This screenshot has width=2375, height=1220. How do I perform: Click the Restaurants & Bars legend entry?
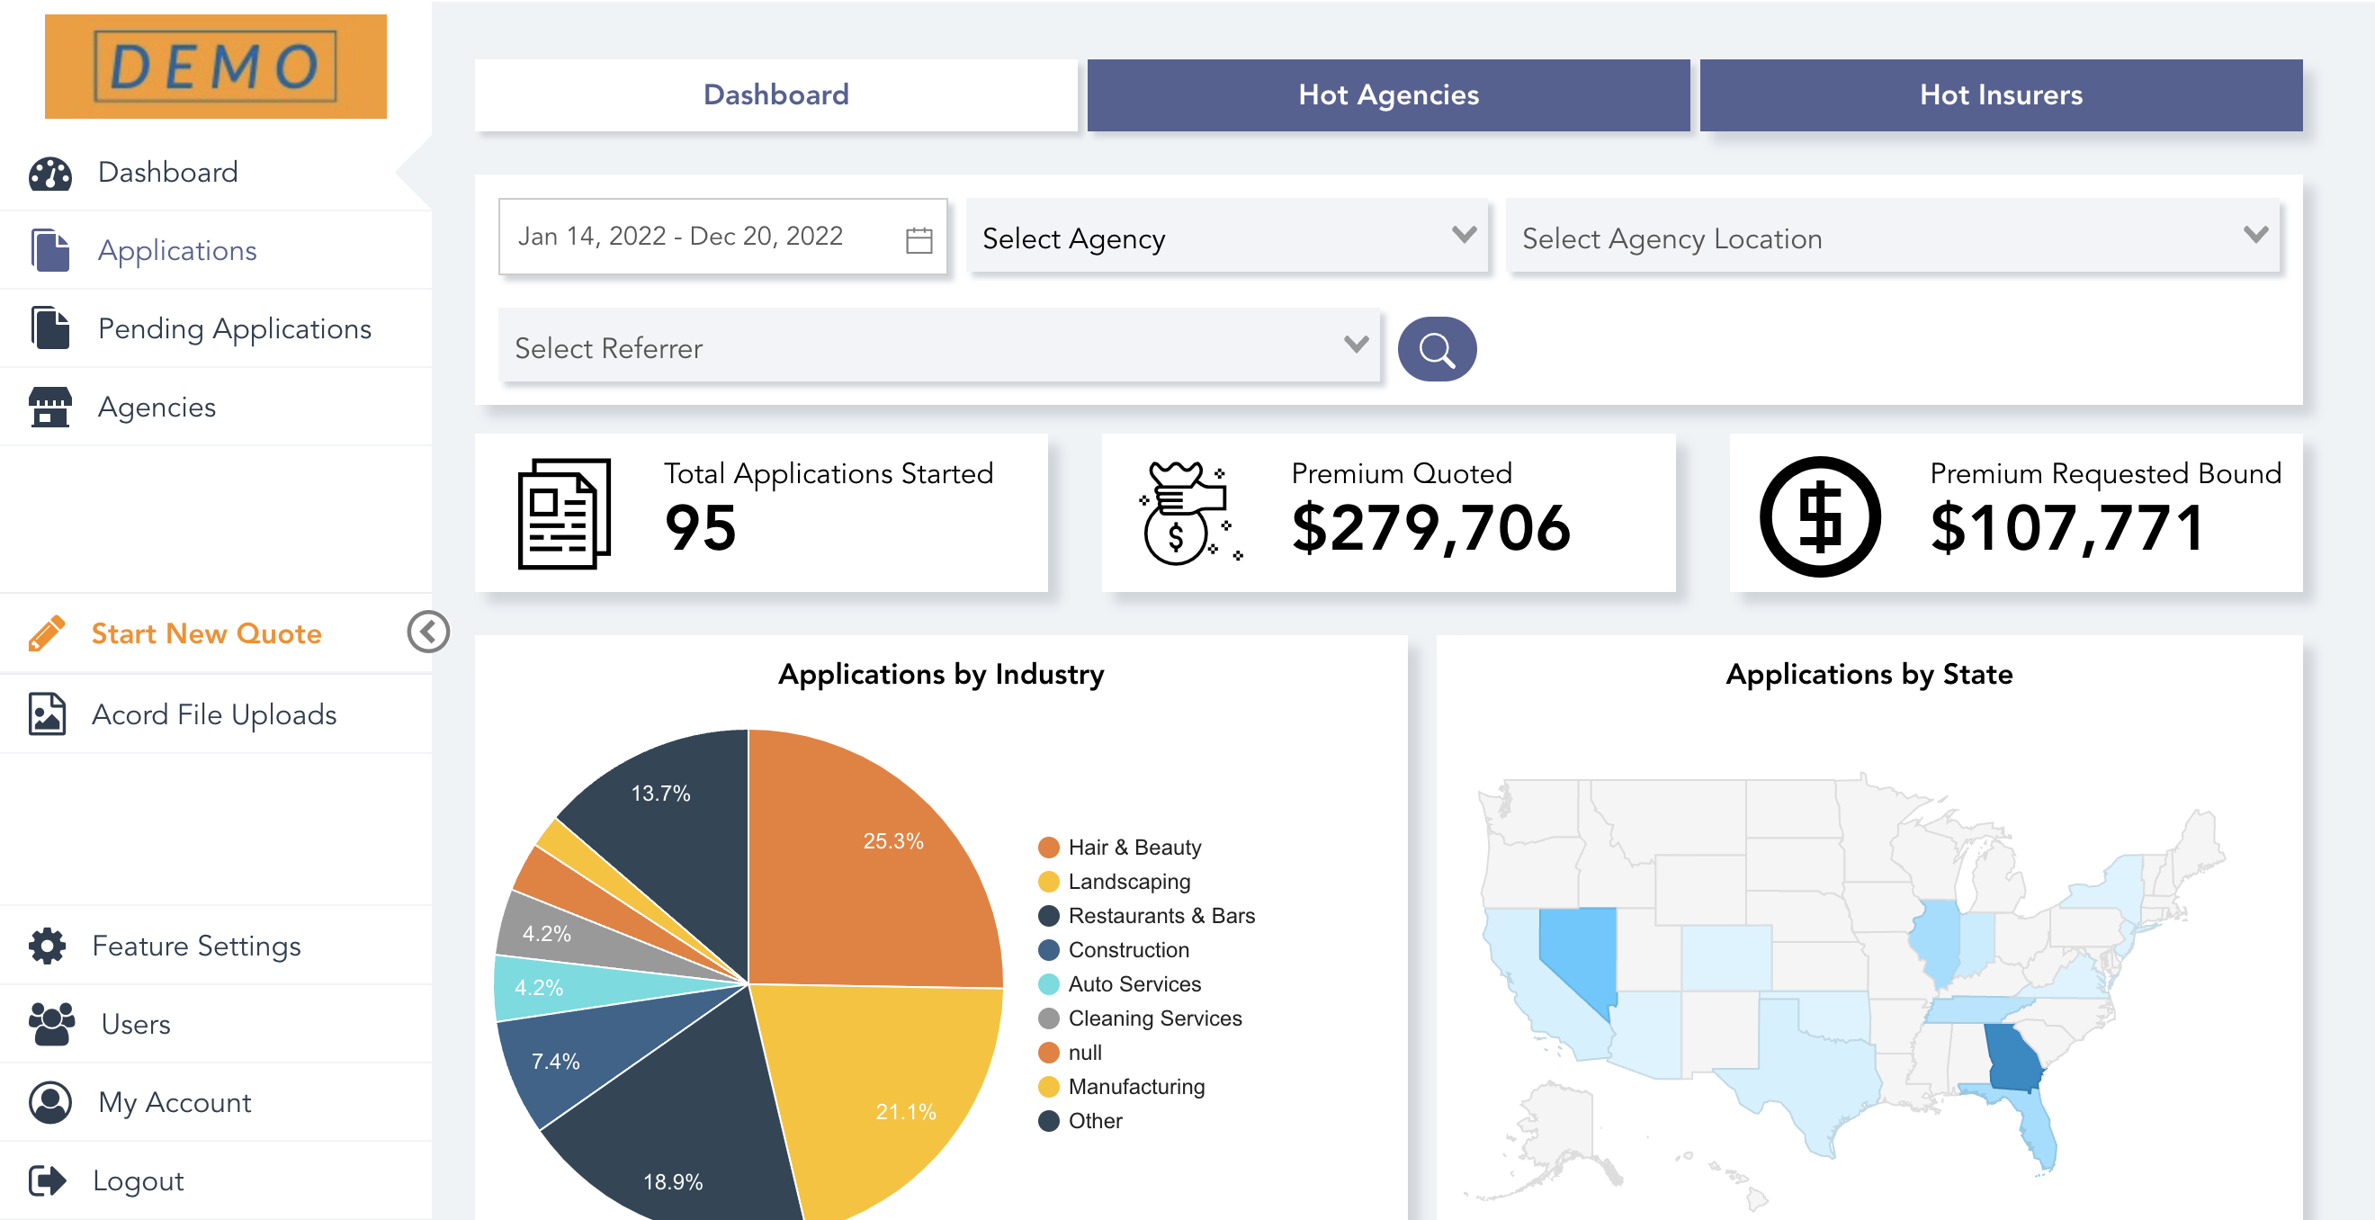point(1146,916)
